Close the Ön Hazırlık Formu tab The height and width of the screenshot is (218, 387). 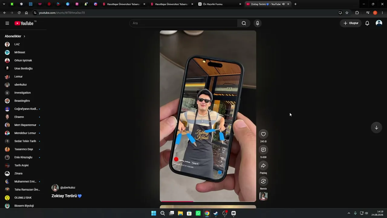tap(240, 4)
